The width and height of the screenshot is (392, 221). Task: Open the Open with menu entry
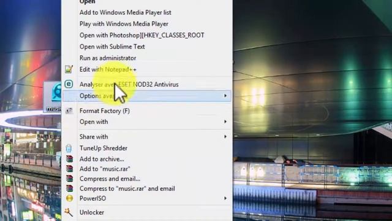click(x=94, y=122)
